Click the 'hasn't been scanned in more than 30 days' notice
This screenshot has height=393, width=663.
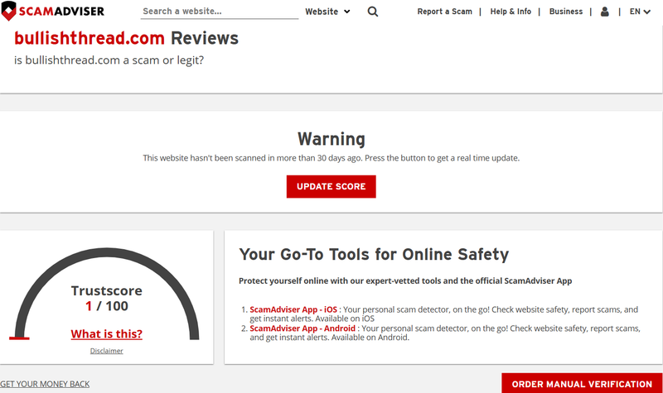[331, 158]
